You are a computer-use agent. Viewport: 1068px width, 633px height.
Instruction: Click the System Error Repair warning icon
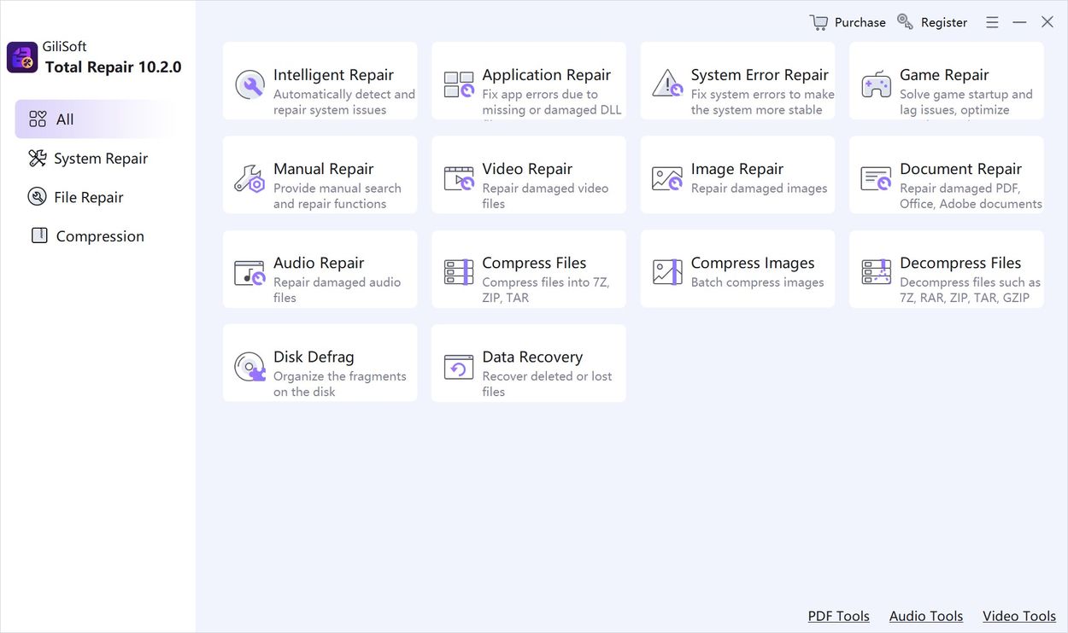667,84
